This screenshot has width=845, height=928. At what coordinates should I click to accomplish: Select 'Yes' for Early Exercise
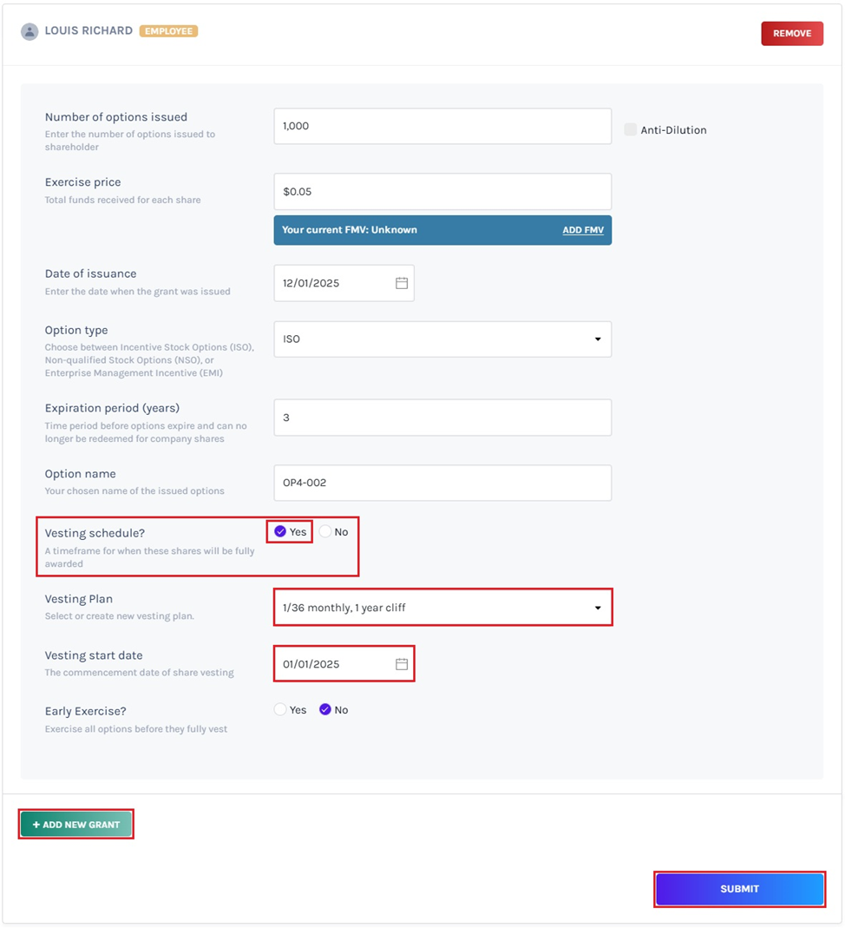[279, 709]
